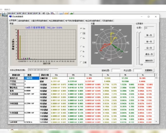Switch to the 电压偏差趋势曲线 tab
This screenshot has height=133, width=166.
click(x=57, y=21)
